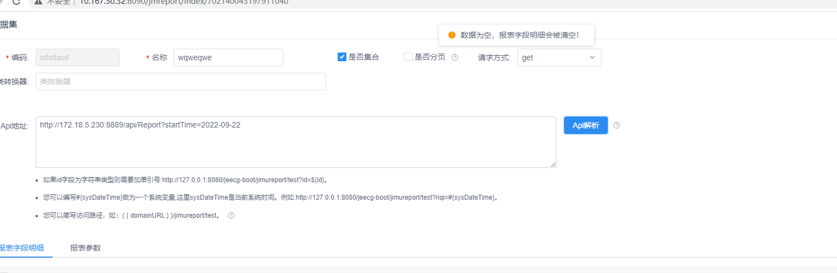The width and height of the screenshot is (837, 273).
Task: Enable the 是否分页 checkbox
Action: coord(408,57)
